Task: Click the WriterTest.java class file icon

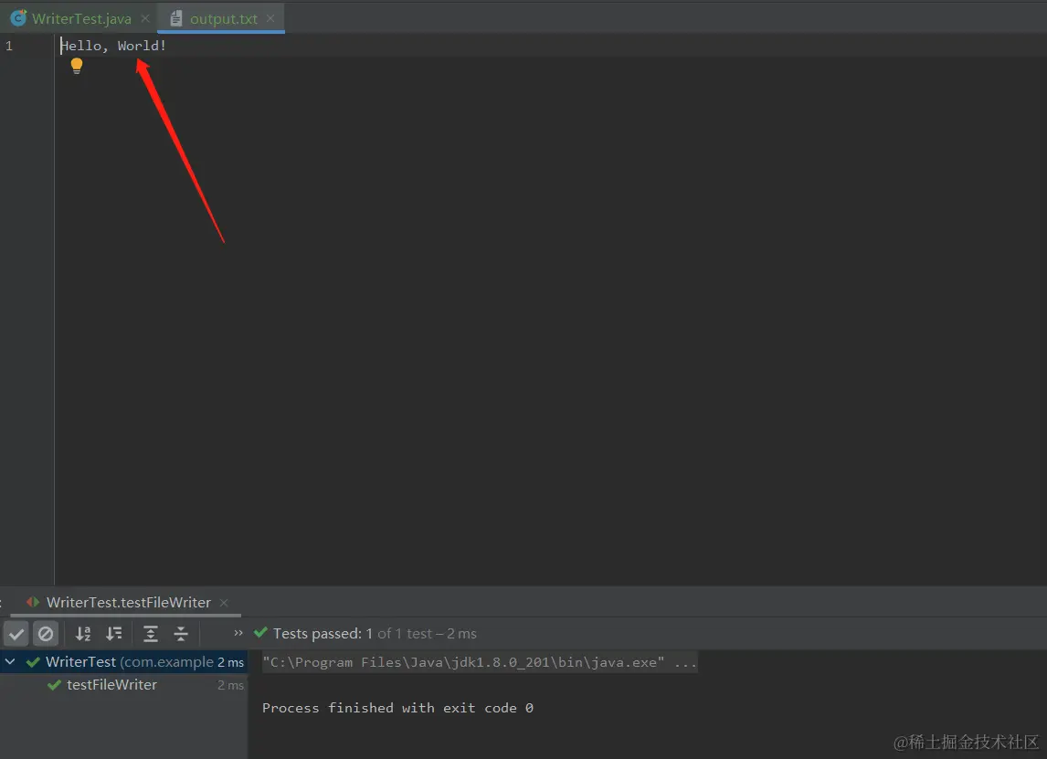Action: click(x=18, y=18)
